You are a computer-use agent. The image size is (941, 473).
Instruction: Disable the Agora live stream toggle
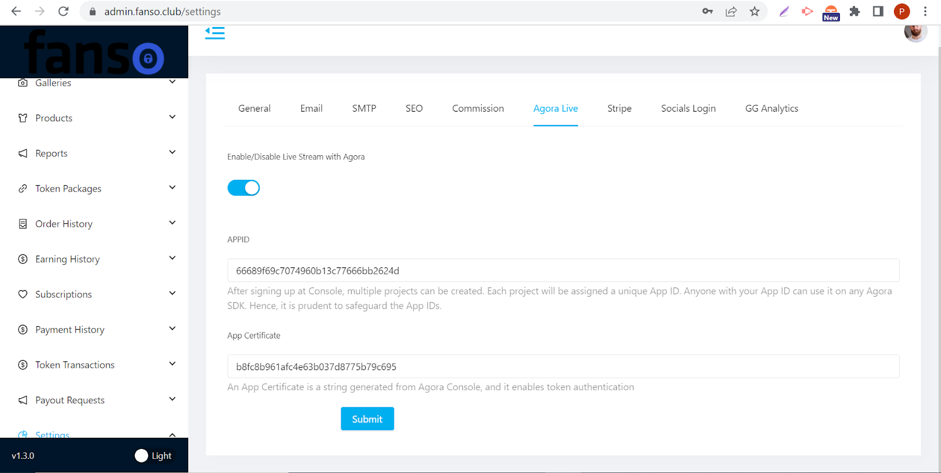[243, 188]
